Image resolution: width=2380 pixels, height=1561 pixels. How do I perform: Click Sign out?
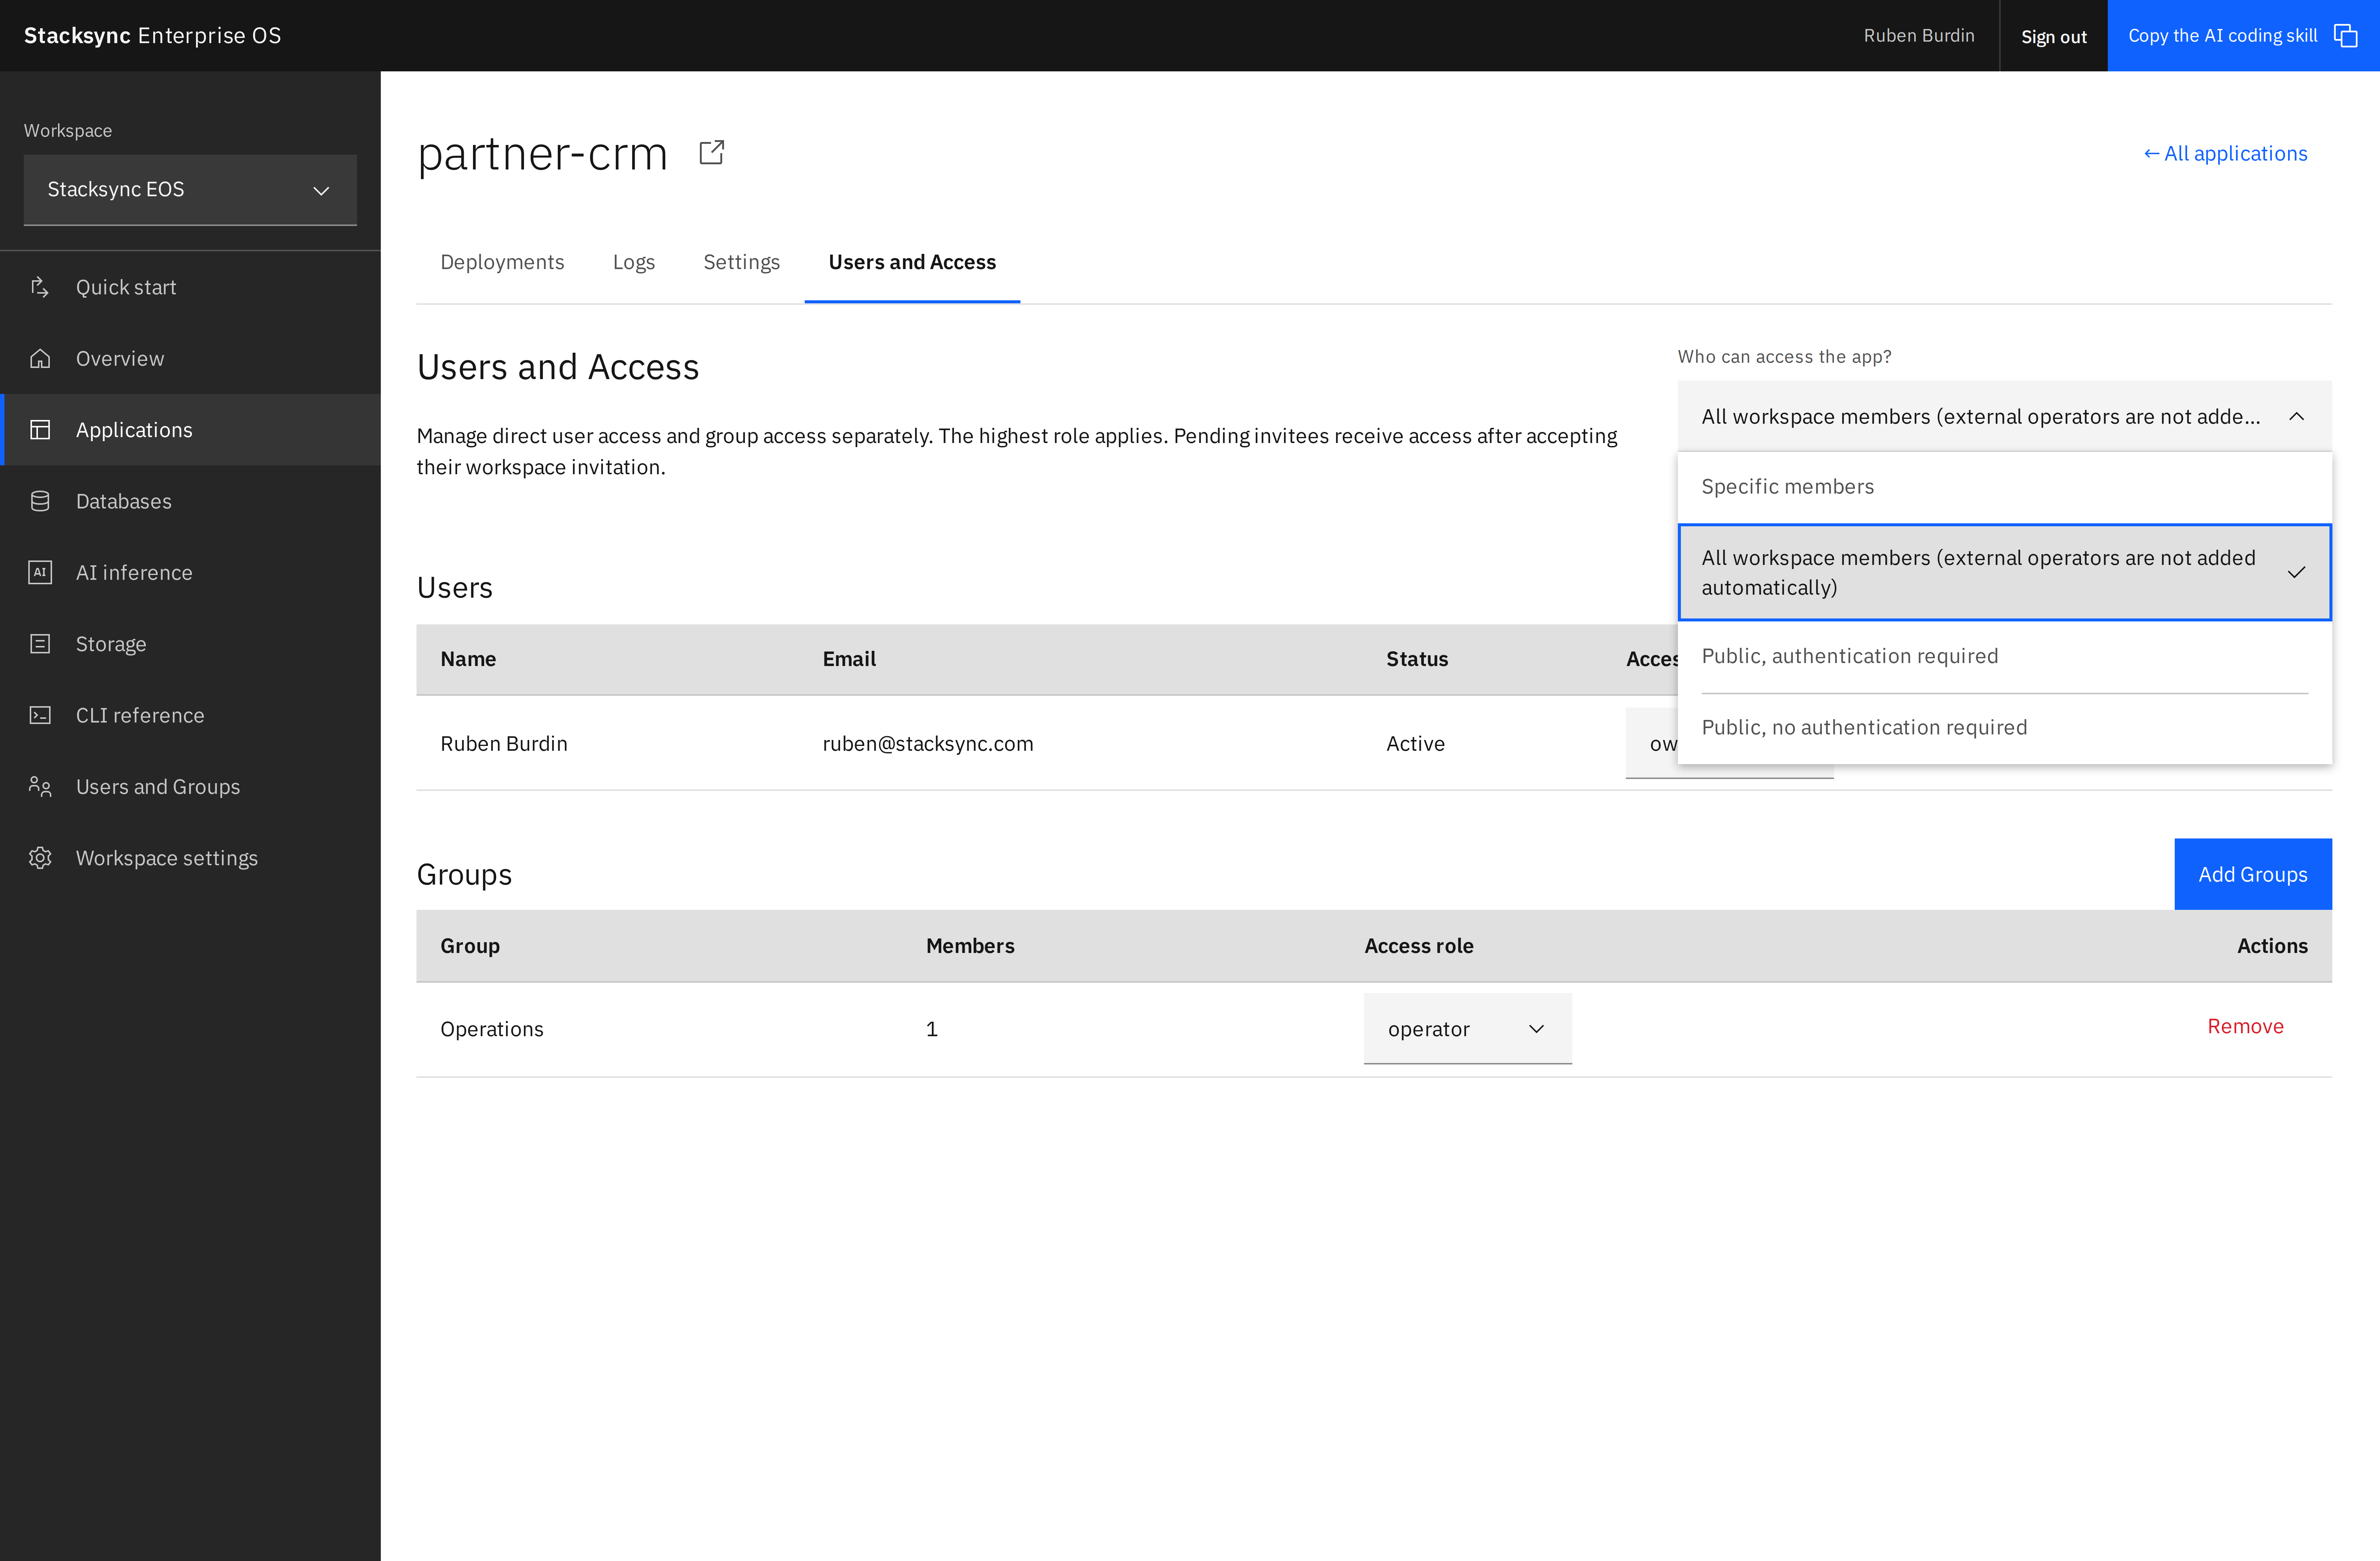[2053, 36]
